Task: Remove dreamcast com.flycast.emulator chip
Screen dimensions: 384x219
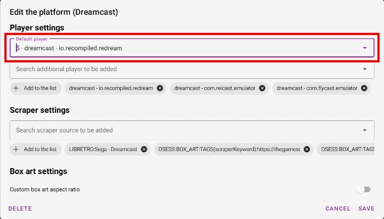Action: click(363, 88)
